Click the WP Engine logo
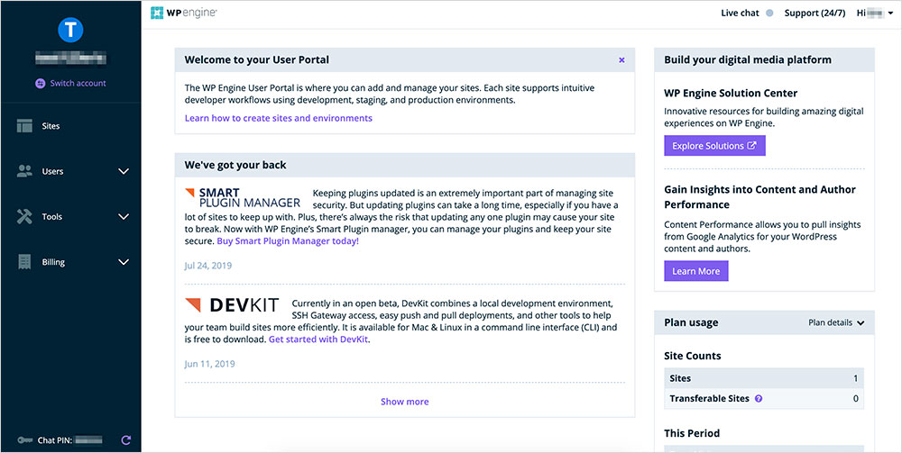 click(184, 14)
